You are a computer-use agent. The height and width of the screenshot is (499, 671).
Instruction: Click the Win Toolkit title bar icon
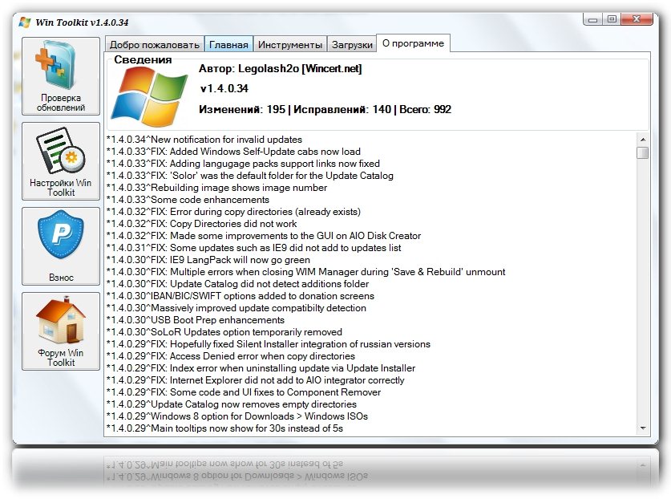(25, 22)
